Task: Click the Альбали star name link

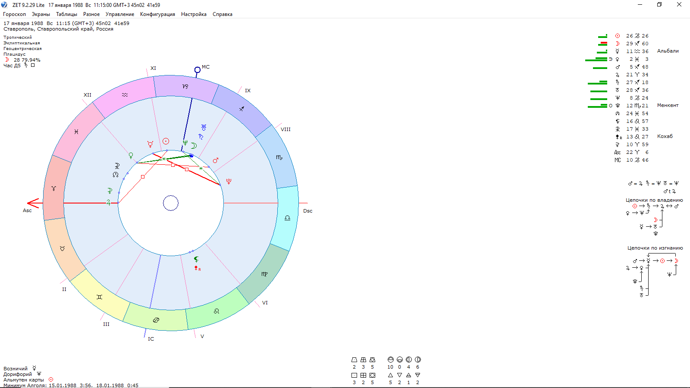Action: click(x=668, y=51)
